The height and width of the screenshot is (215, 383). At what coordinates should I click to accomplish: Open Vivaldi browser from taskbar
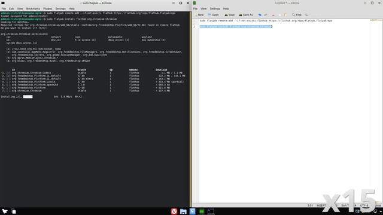pyautogui.click(x=174, y=211)
